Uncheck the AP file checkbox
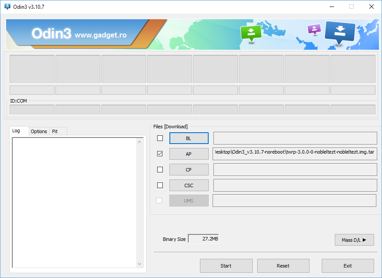Viewport: 382px width, 278px height. [160, 154]
